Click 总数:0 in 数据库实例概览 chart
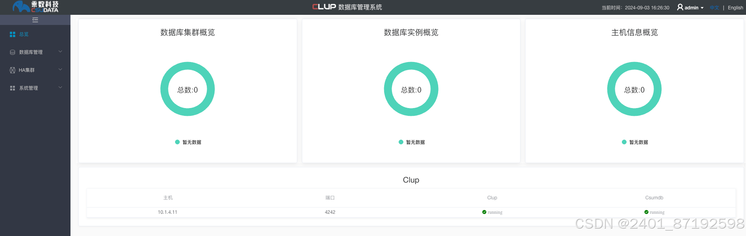This screenshot has height=236, width=746. tap(411, 90)
